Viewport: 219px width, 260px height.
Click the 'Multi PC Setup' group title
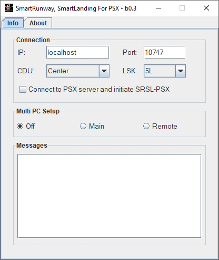point(38,111)
